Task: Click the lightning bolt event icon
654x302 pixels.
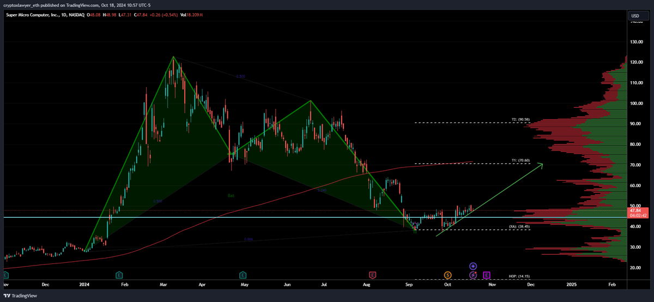Action: coord(473,275)
